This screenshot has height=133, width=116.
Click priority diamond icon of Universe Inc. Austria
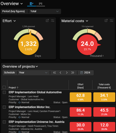pyautogui.click(x=20, y=132)
